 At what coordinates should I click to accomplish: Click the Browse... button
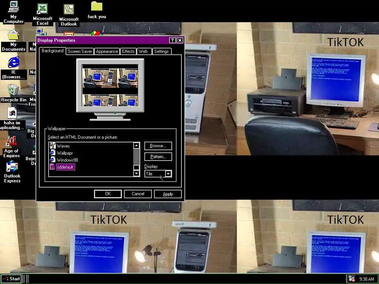point(158,146)
